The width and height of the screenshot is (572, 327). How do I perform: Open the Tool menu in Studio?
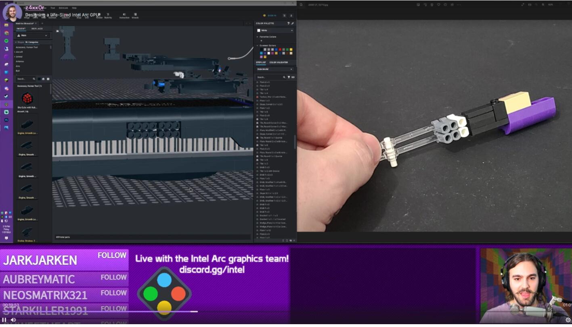click(52, 8)
